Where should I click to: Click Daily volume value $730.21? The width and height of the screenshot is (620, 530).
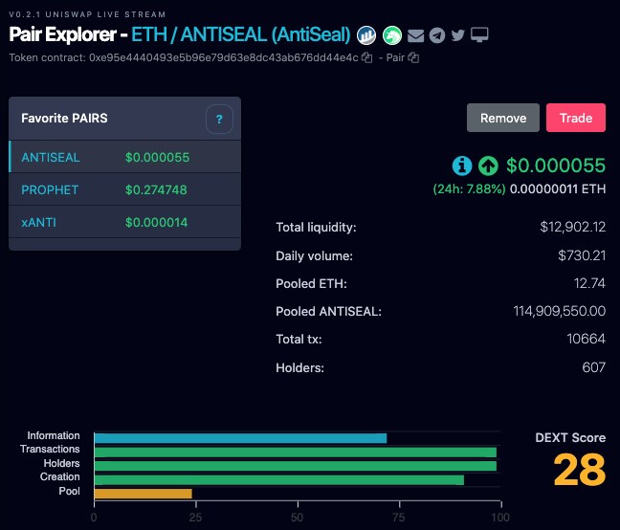(x=582, y=255)
